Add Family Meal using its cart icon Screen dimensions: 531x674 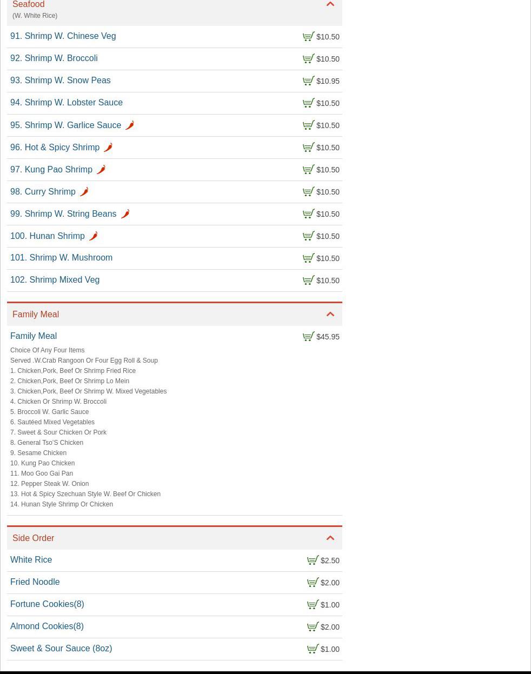(308, 337)
